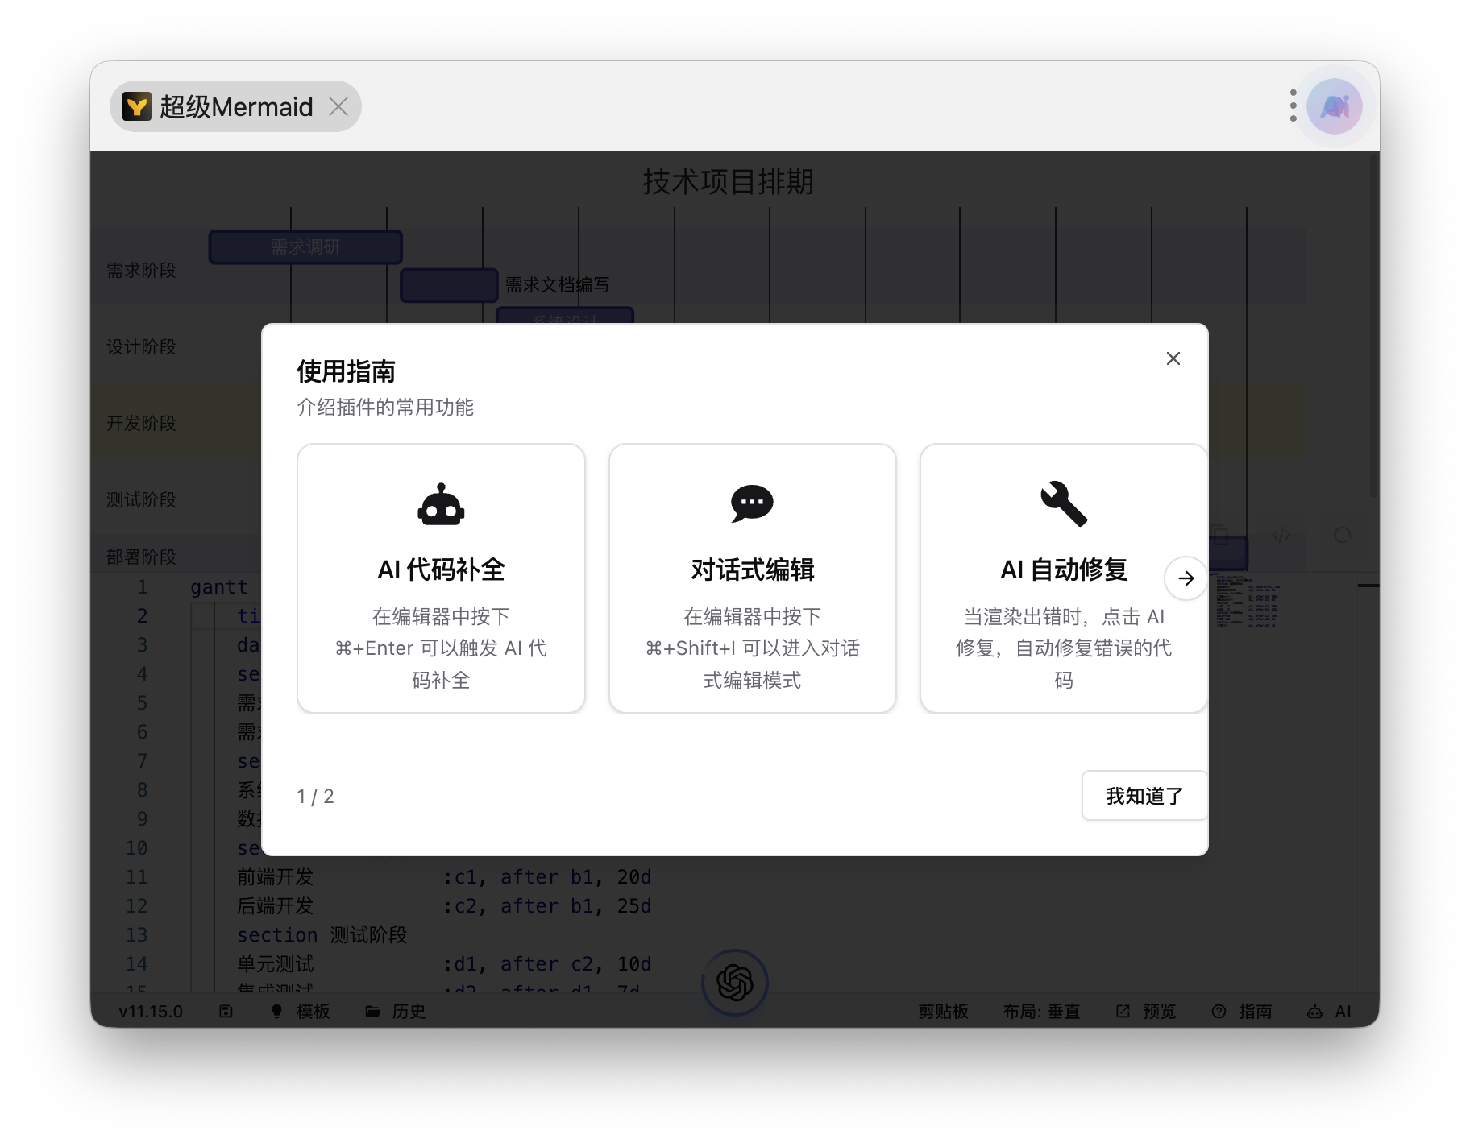Viewport: 1470px width, 1147px height.
Task: Click the 测试阶段 section label
Action: 141,500
